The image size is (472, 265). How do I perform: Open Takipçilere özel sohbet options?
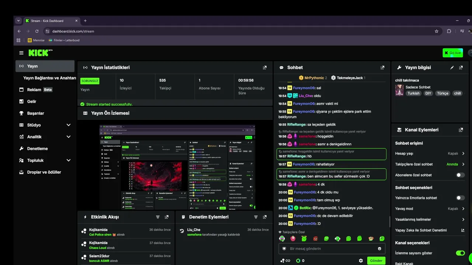(x=430, y=164)
